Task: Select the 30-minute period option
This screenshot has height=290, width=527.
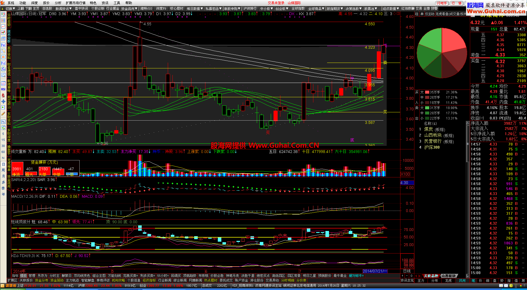Action: pyautogui.click(x=3, y=146)
